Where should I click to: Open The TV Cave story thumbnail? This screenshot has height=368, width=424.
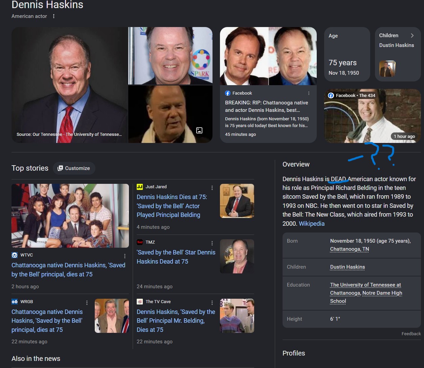tap(237, 316)
